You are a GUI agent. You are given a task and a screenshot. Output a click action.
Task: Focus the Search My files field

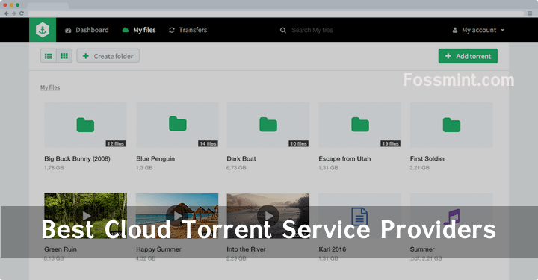point(312,30)
